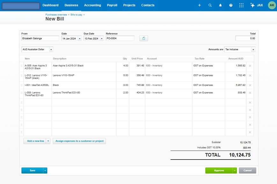The width and height of the screenshot is (277, 184).
Task: Click the Cancel button
Action: [x=247, y=171]
